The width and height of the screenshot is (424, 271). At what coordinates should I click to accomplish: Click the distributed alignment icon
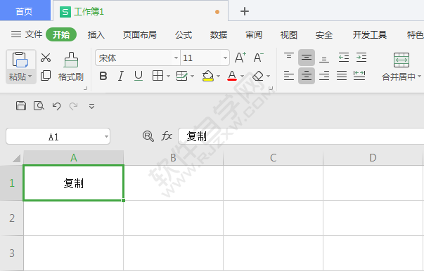[x=359, y=76]
